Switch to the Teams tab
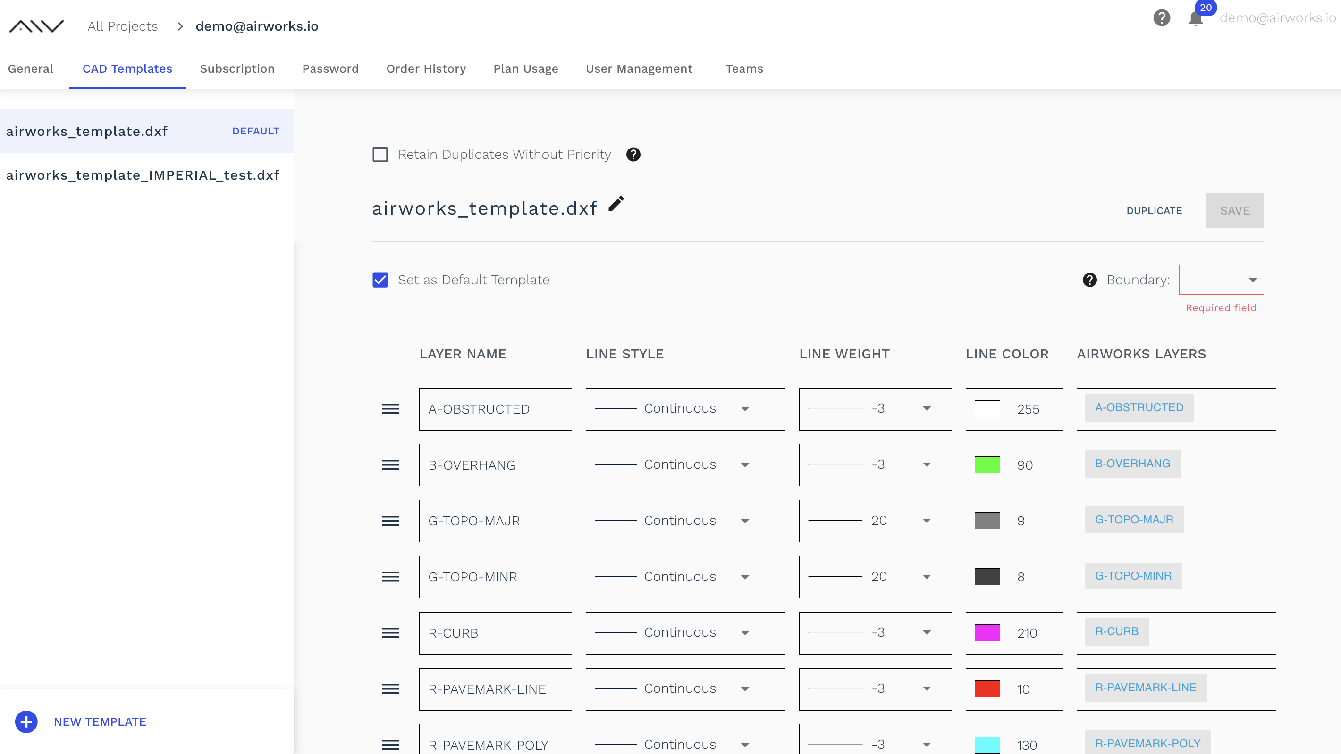The height and width of the screenshot is (754, 1341). (744, 69)
